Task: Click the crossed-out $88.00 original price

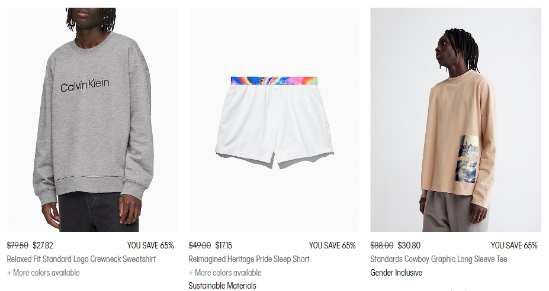Action: [x=381, y=245]
